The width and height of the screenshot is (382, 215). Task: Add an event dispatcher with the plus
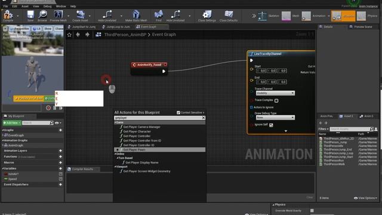click(60, 185)
